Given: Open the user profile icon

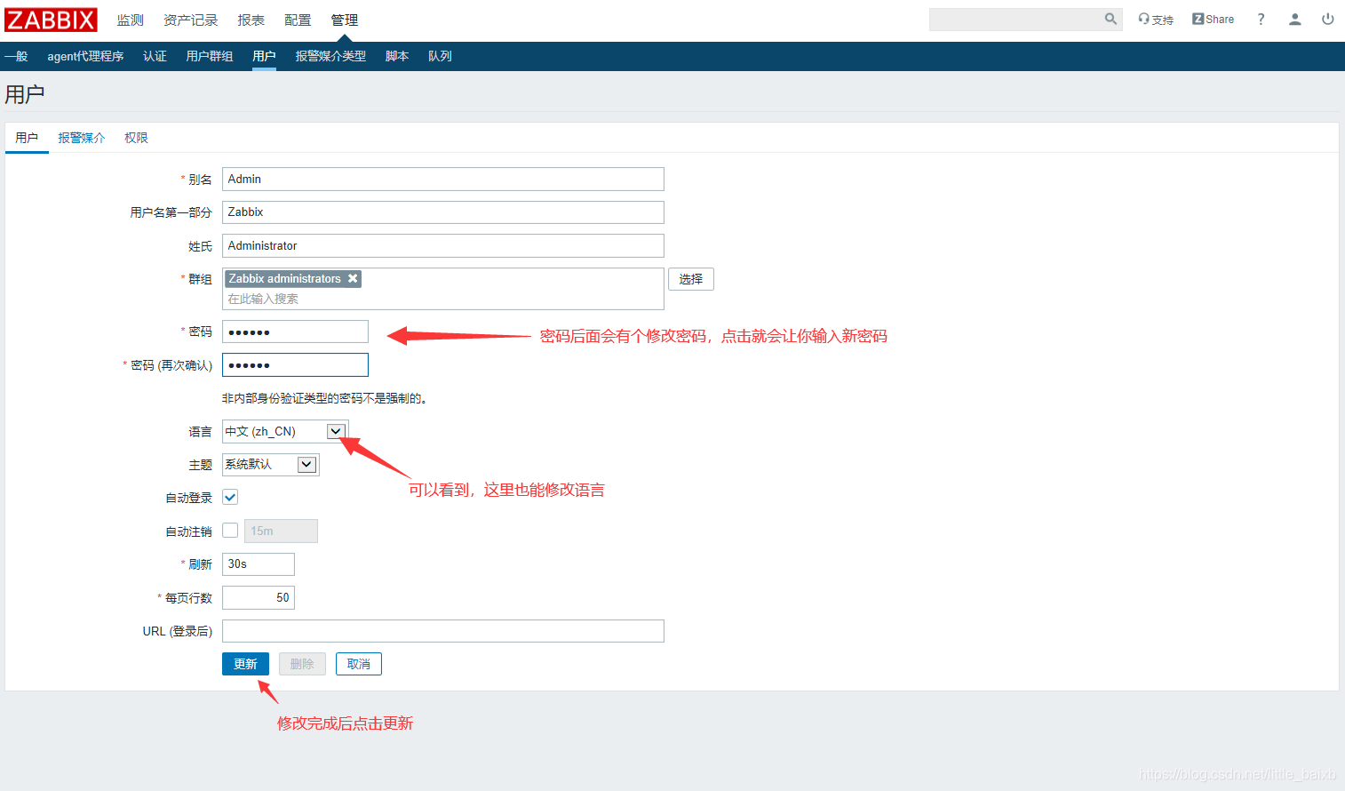Looking at the screenshot, I should (1294, 20).
